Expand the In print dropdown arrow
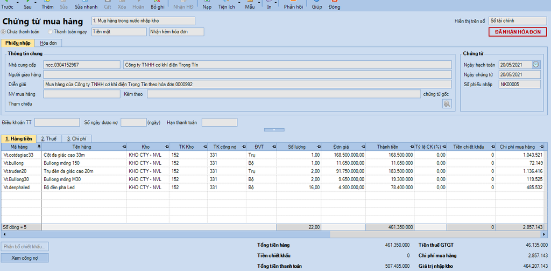 [276, 3]
